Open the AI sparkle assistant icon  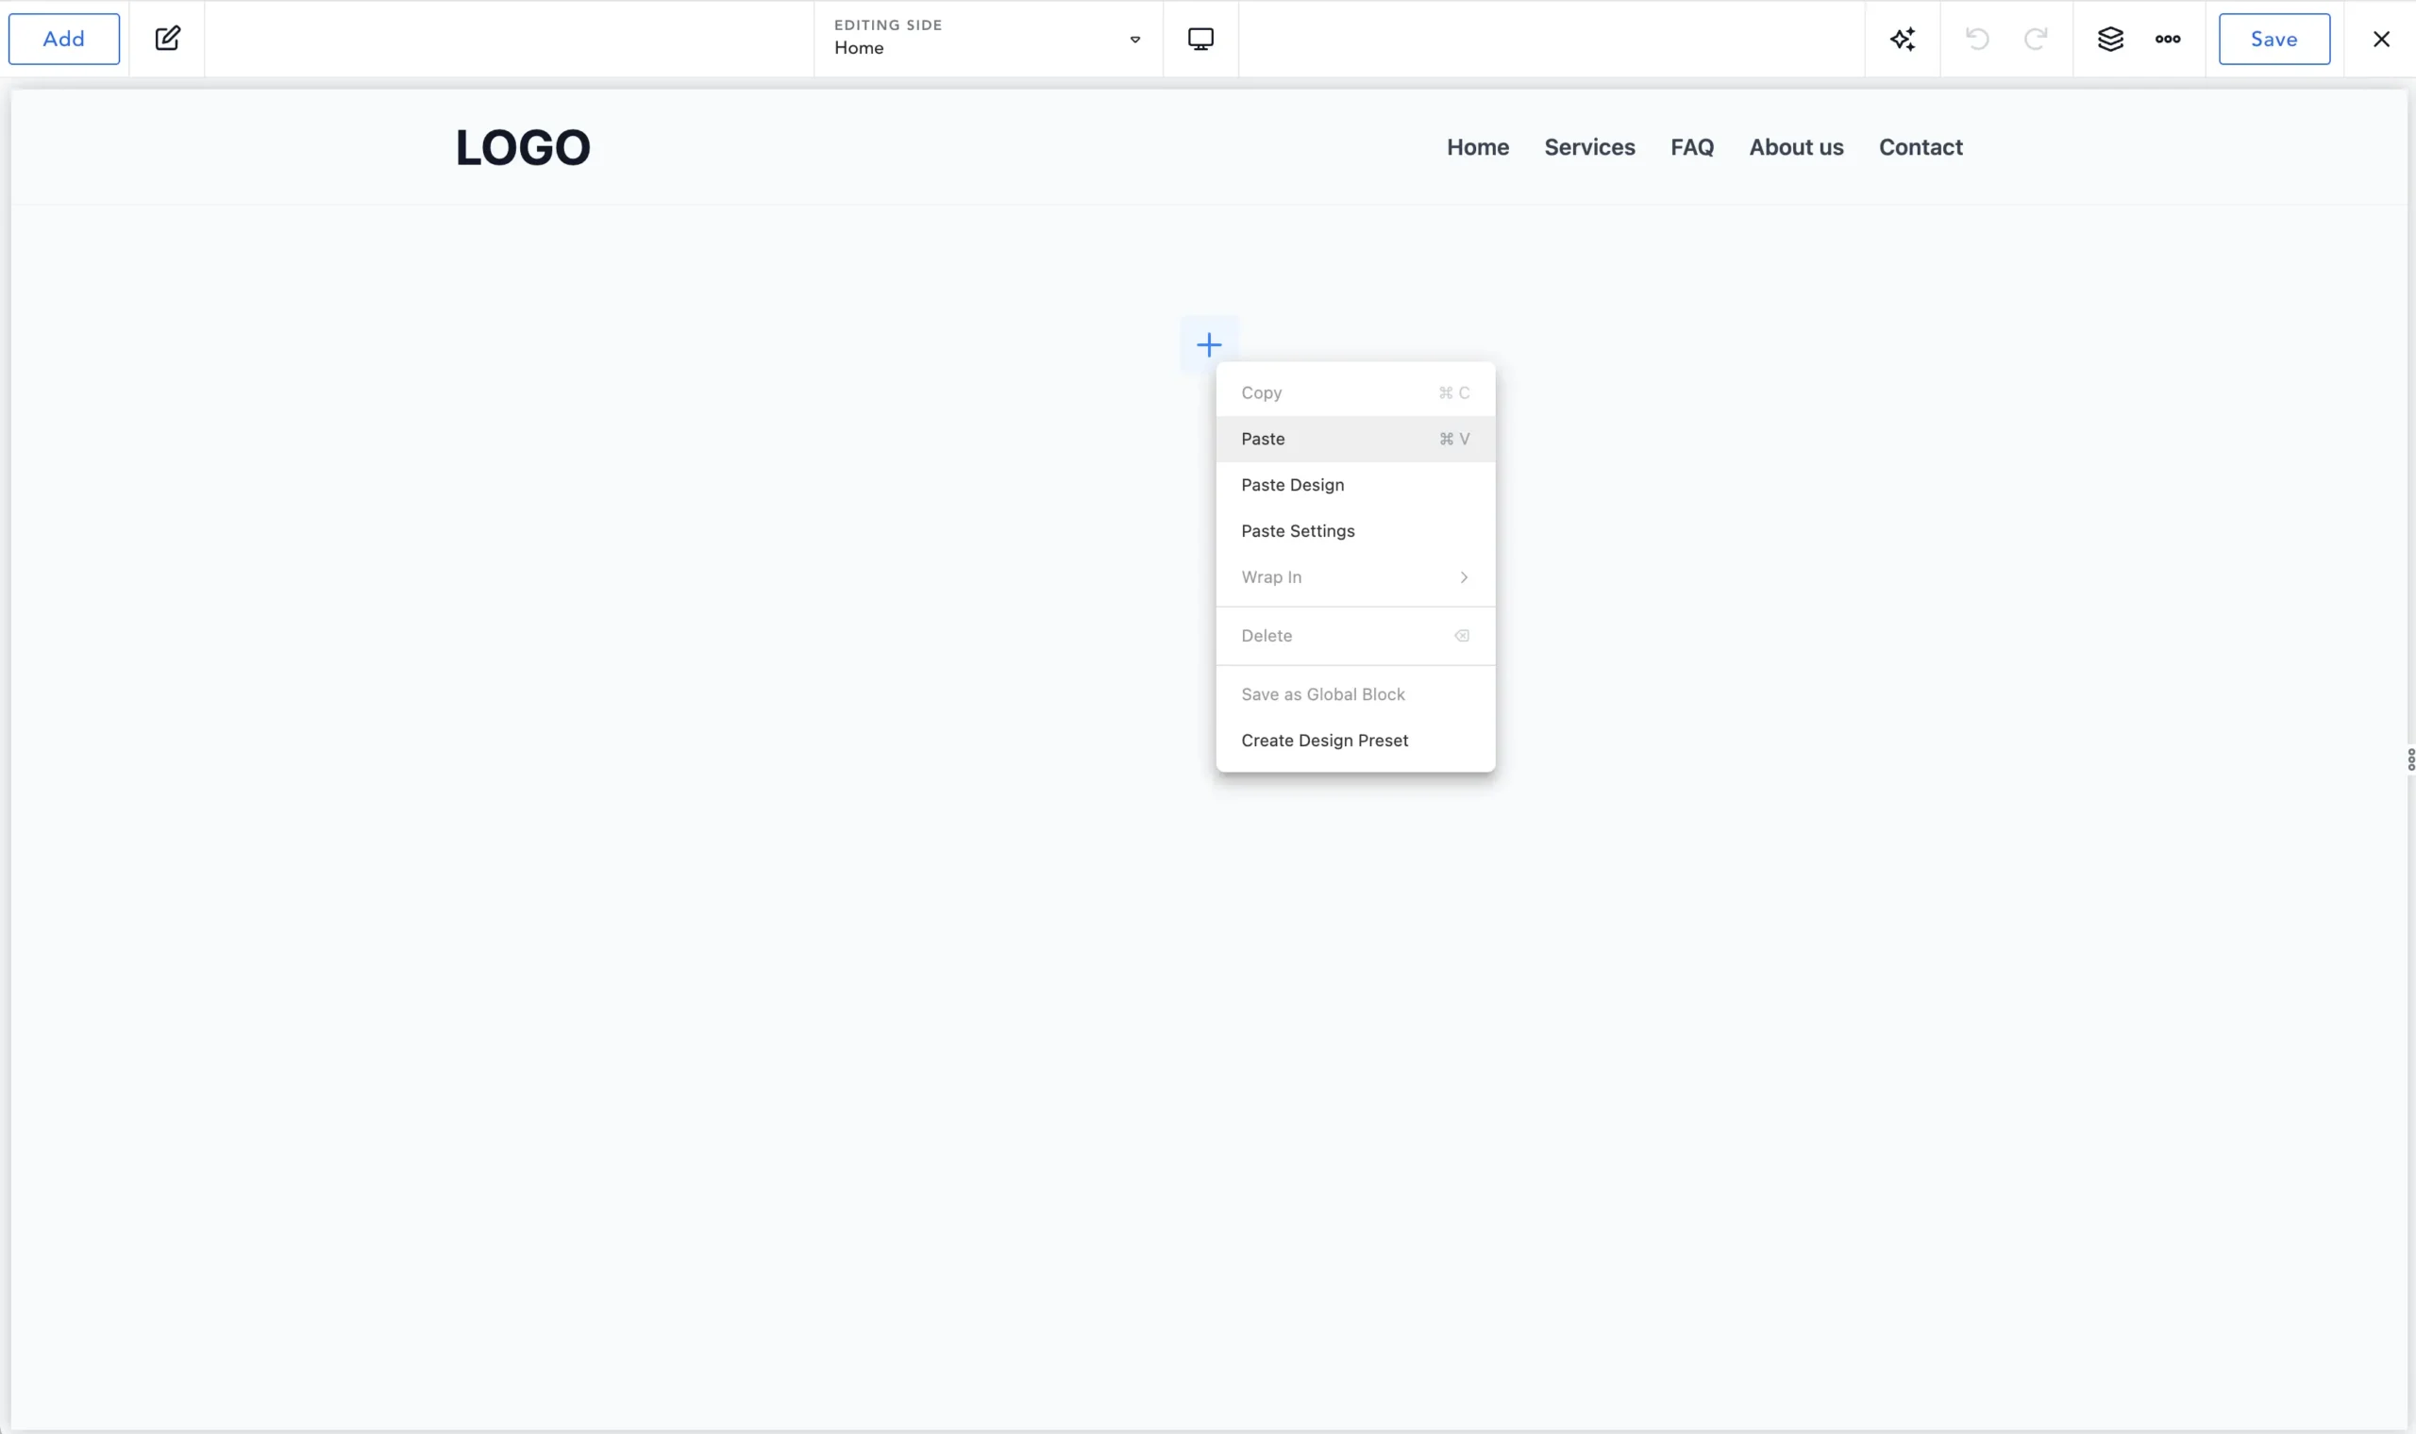point(1902,39)
